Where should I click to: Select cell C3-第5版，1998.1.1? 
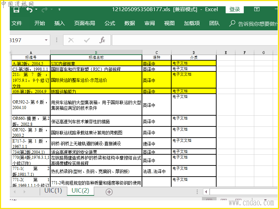[x=31, y=69]
